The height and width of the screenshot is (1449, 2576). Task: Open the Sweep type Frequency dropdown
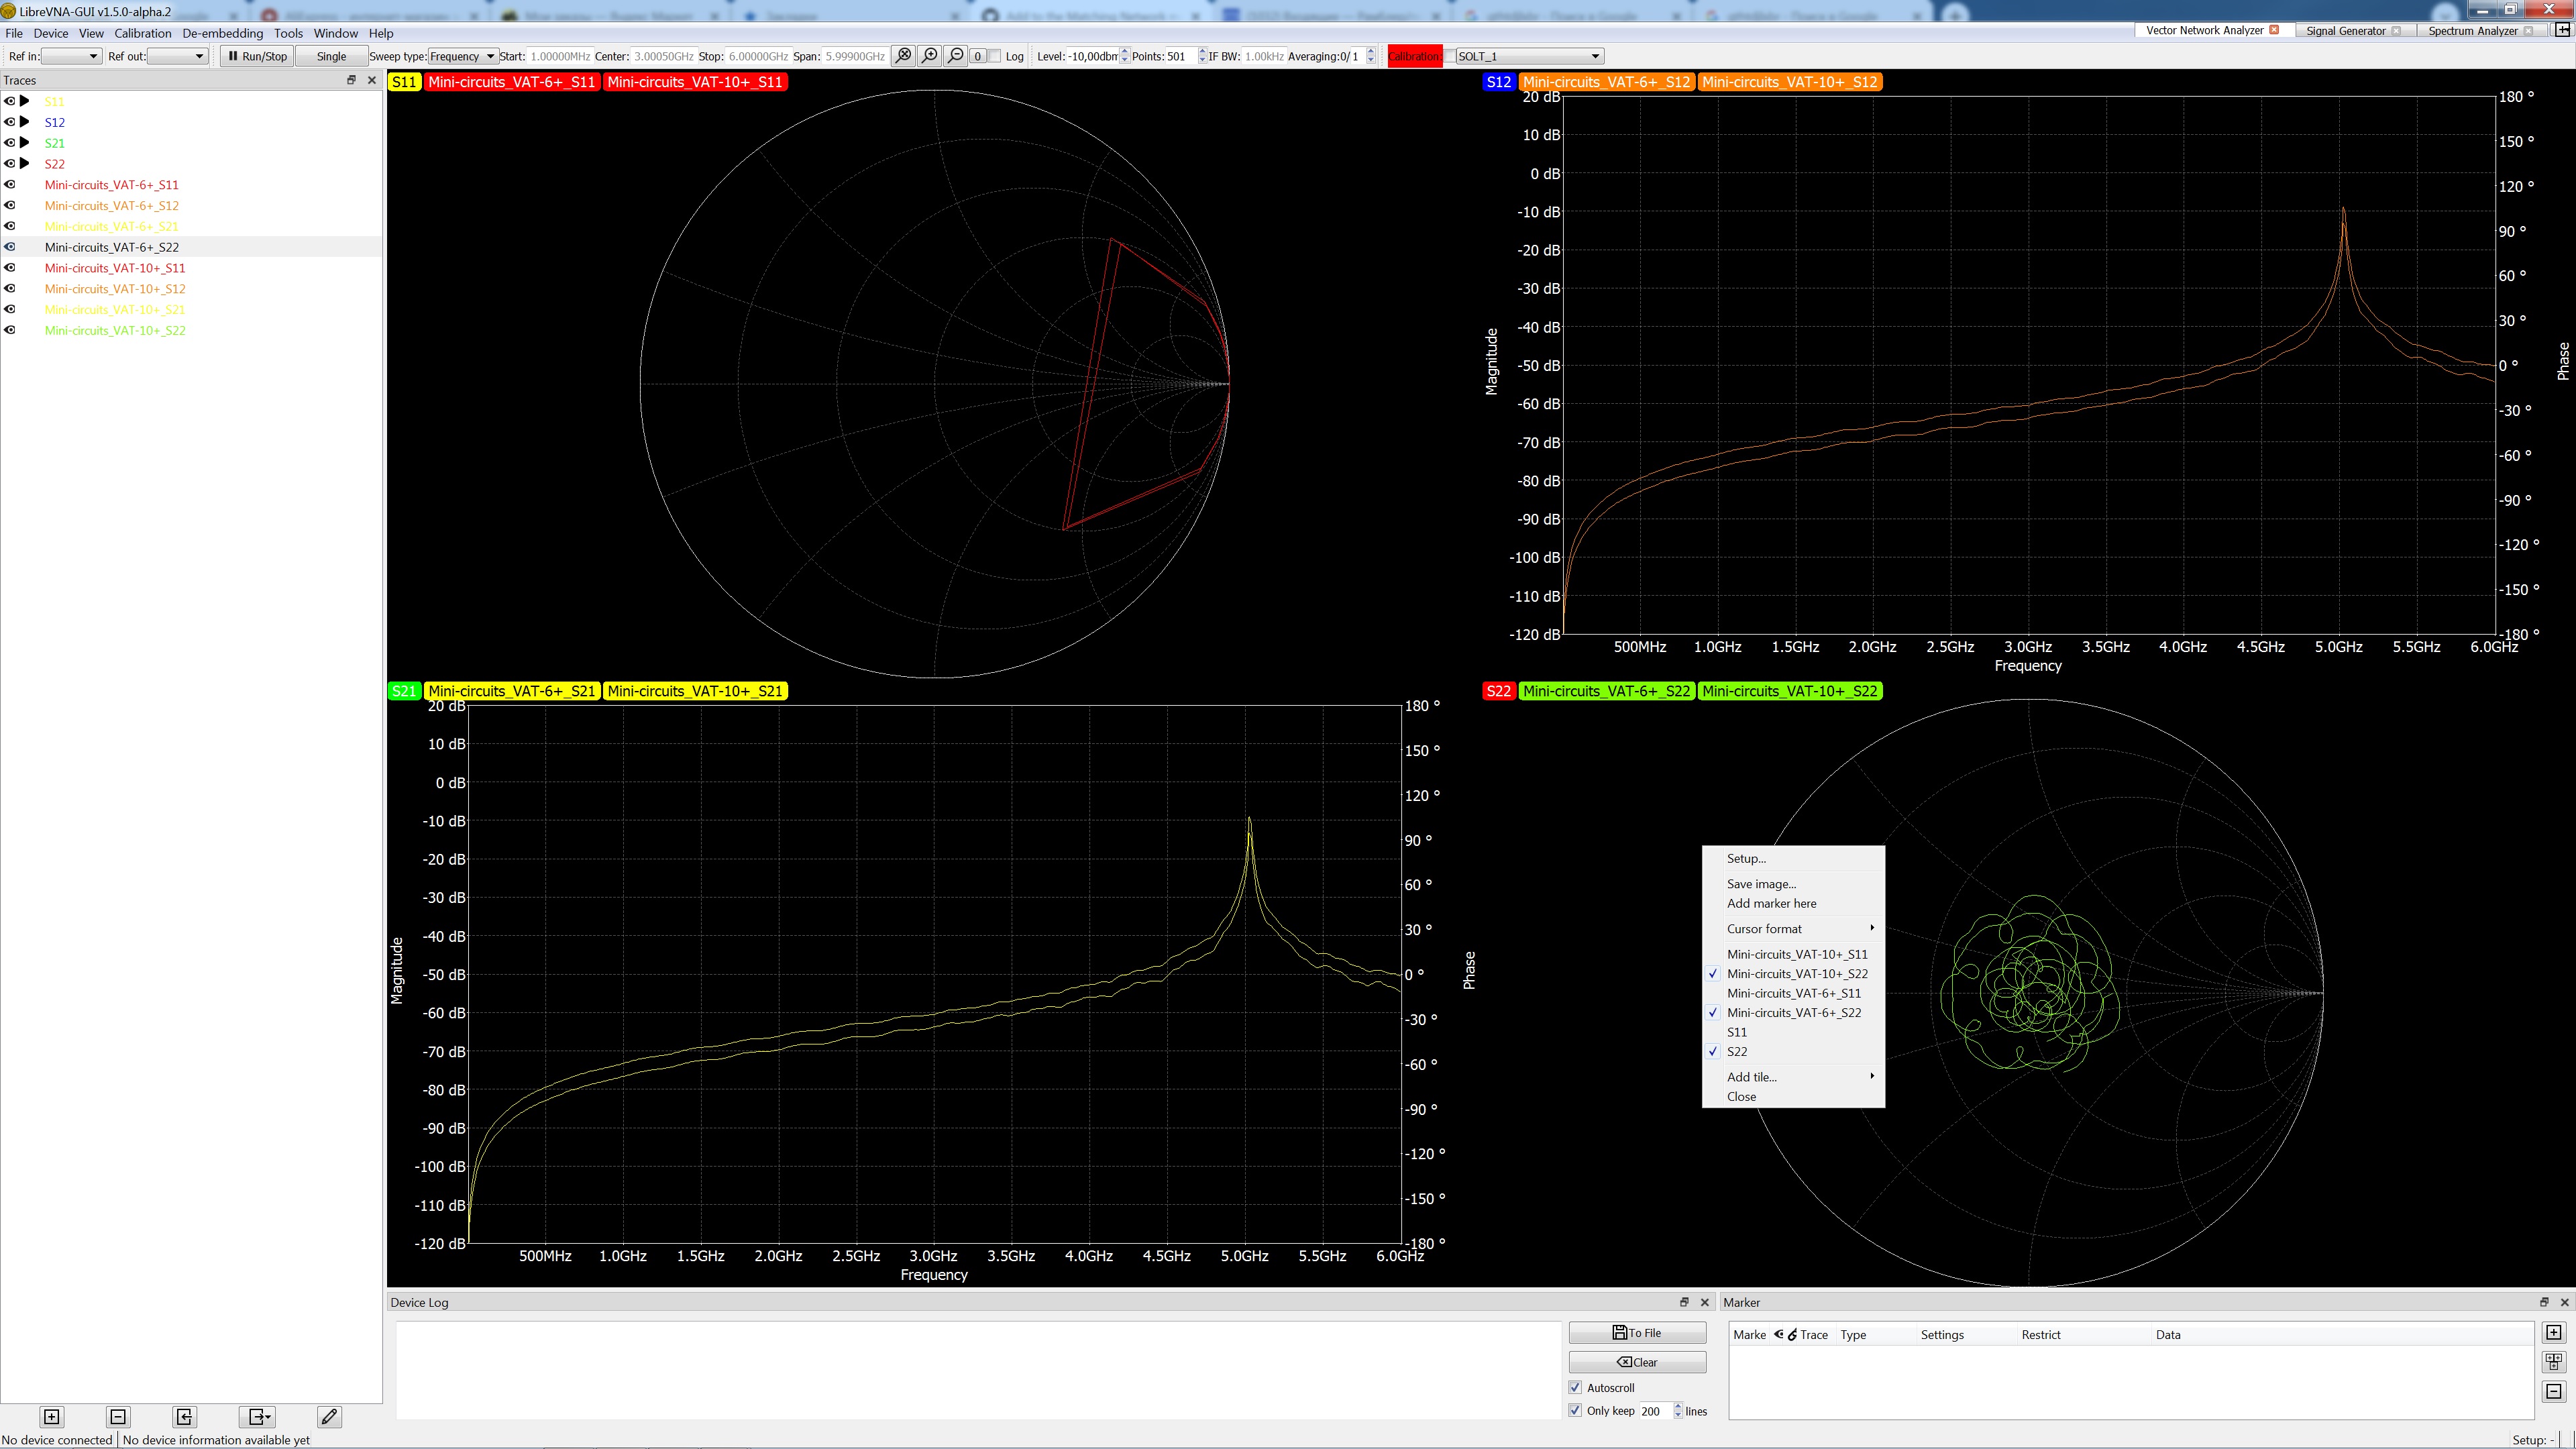coord(462,56)
